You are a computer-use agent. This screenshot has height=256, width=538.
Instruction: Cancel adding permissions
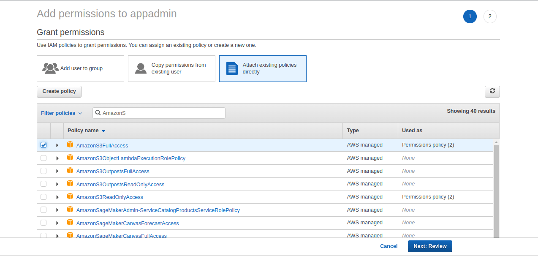389,246
